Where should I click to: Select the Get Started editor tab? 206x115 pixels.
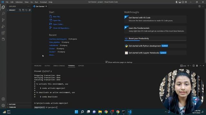click(40, 6)
